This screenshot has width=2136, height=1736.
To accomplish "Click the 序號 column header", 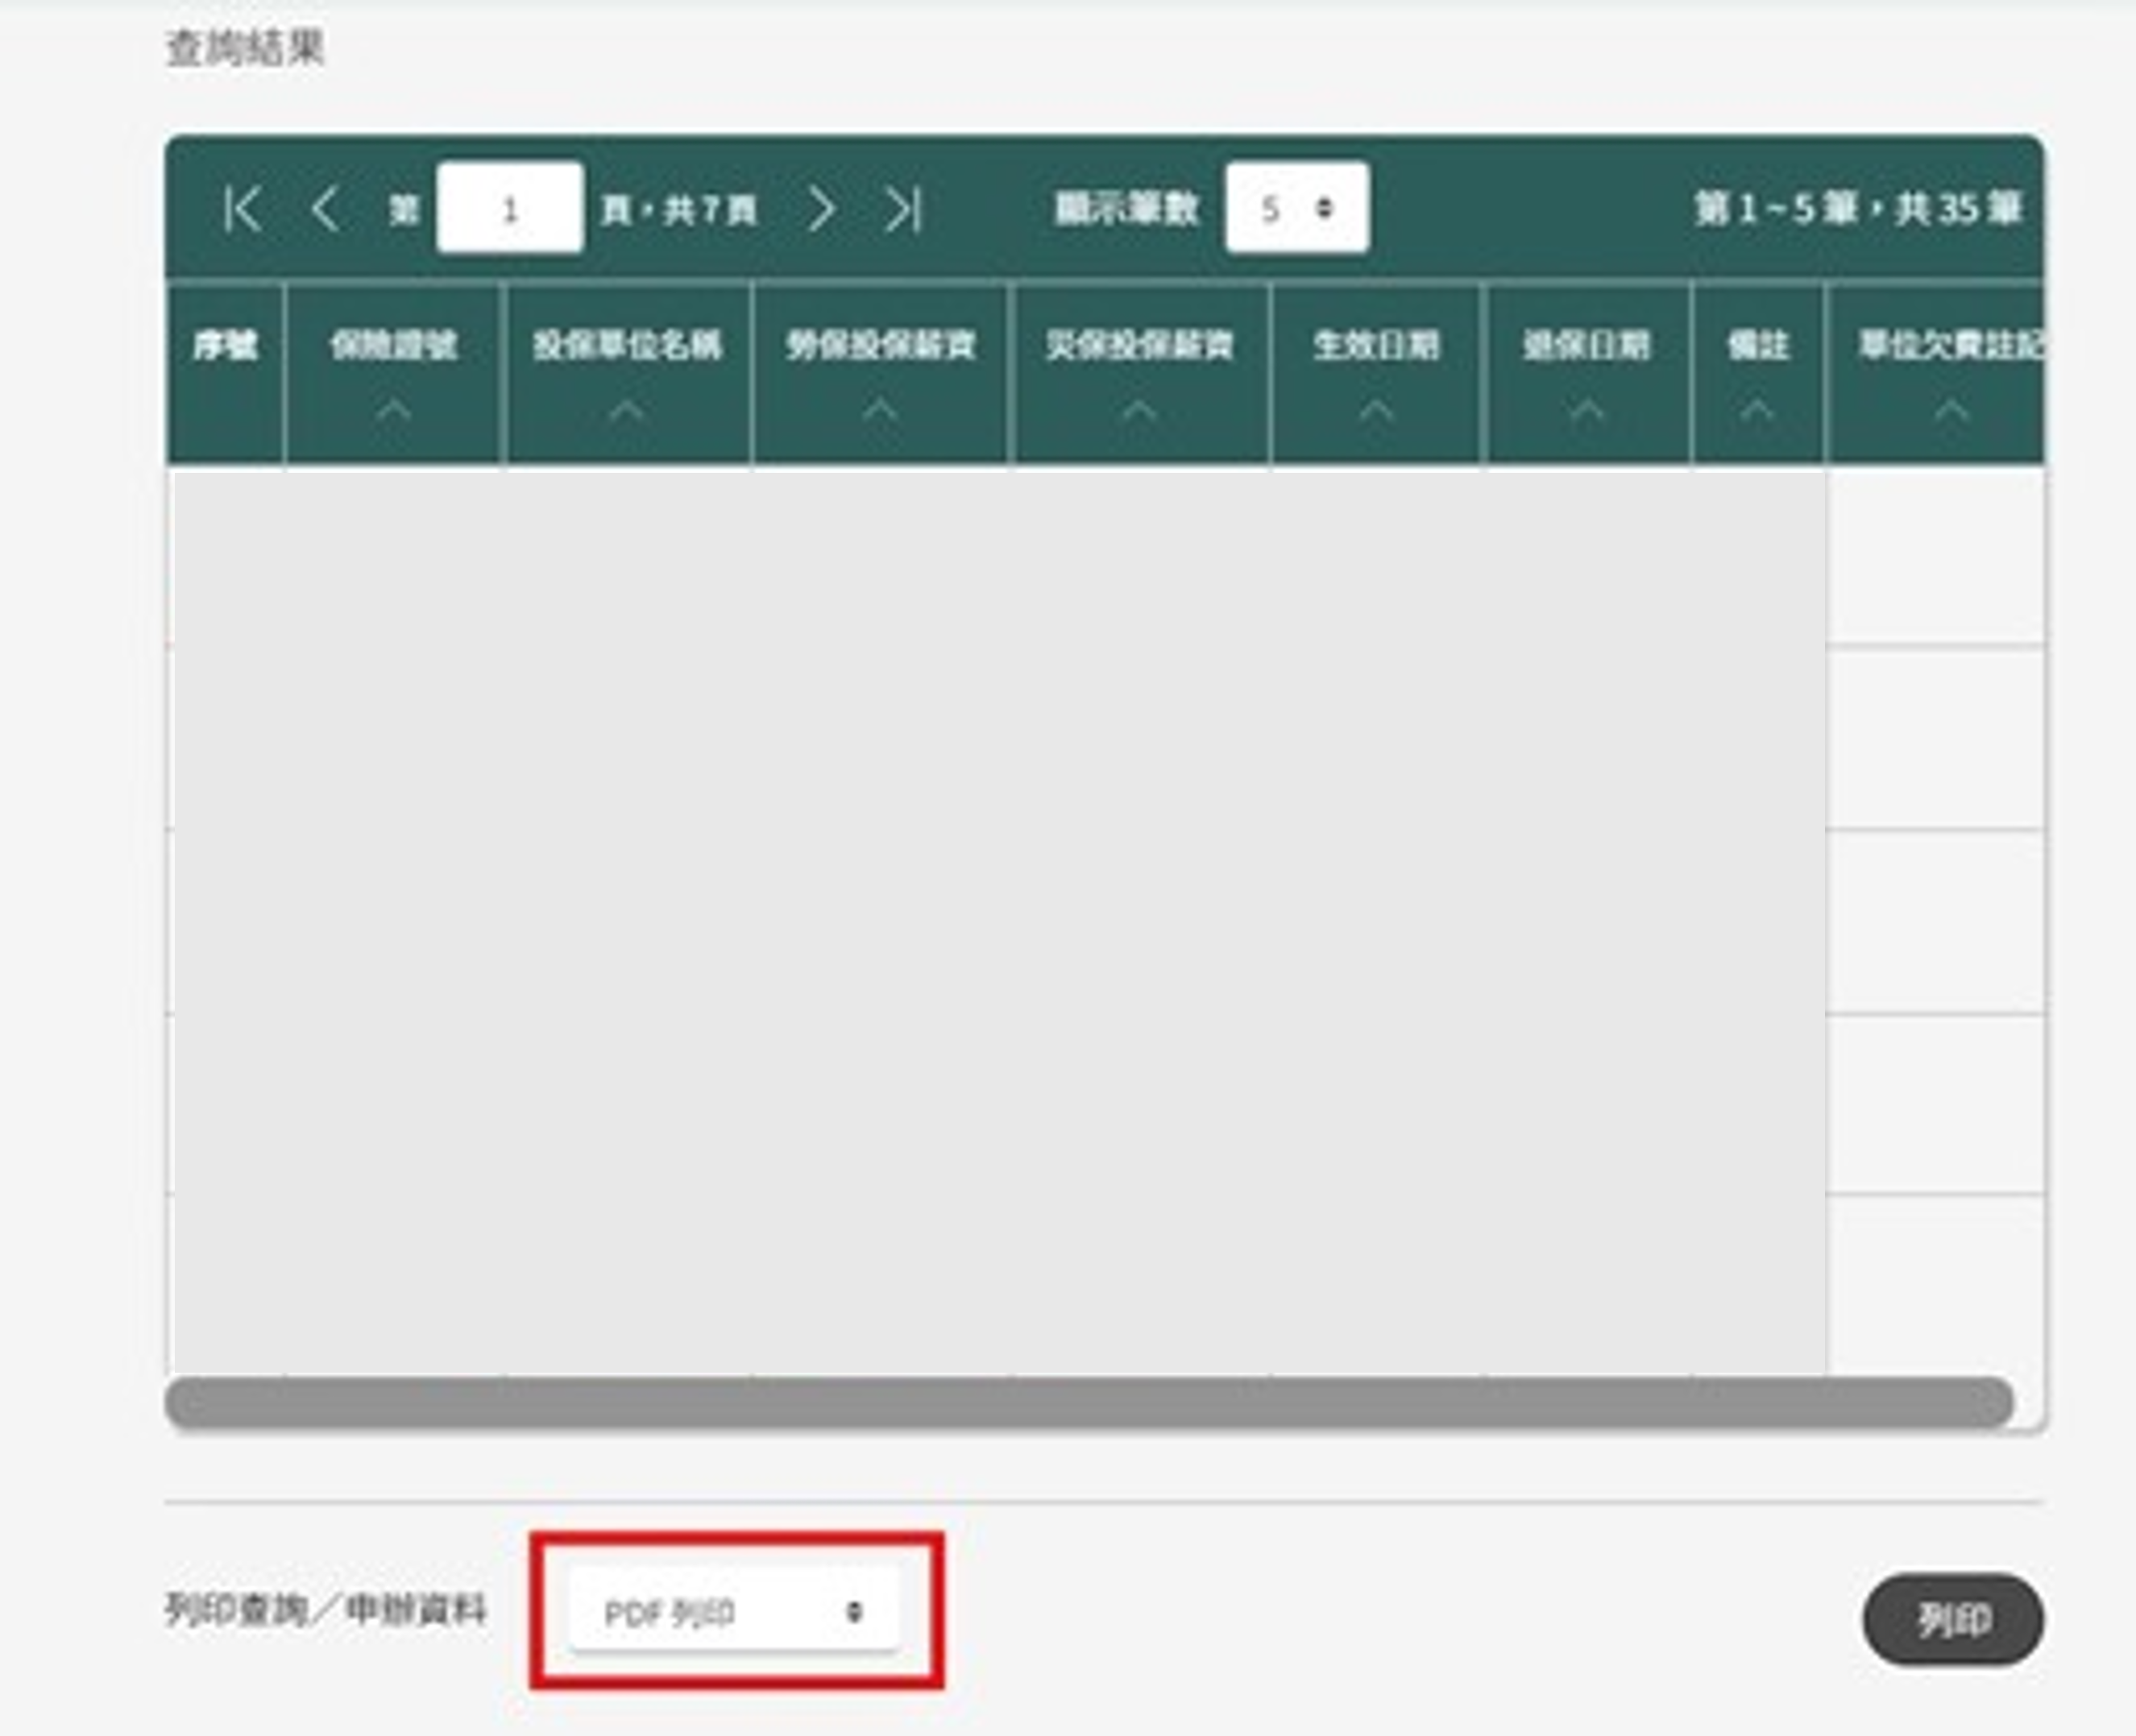I will pyautogui.click(x=226, y=346).
